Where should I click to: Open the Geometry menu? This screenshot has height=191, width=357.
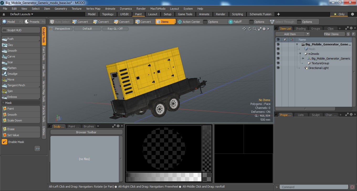pyautogui.click(x=61, y=9)
